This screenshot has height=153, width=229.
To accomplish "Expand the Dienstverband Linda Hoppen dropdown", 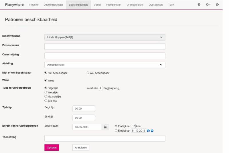I will pos(105,37).
